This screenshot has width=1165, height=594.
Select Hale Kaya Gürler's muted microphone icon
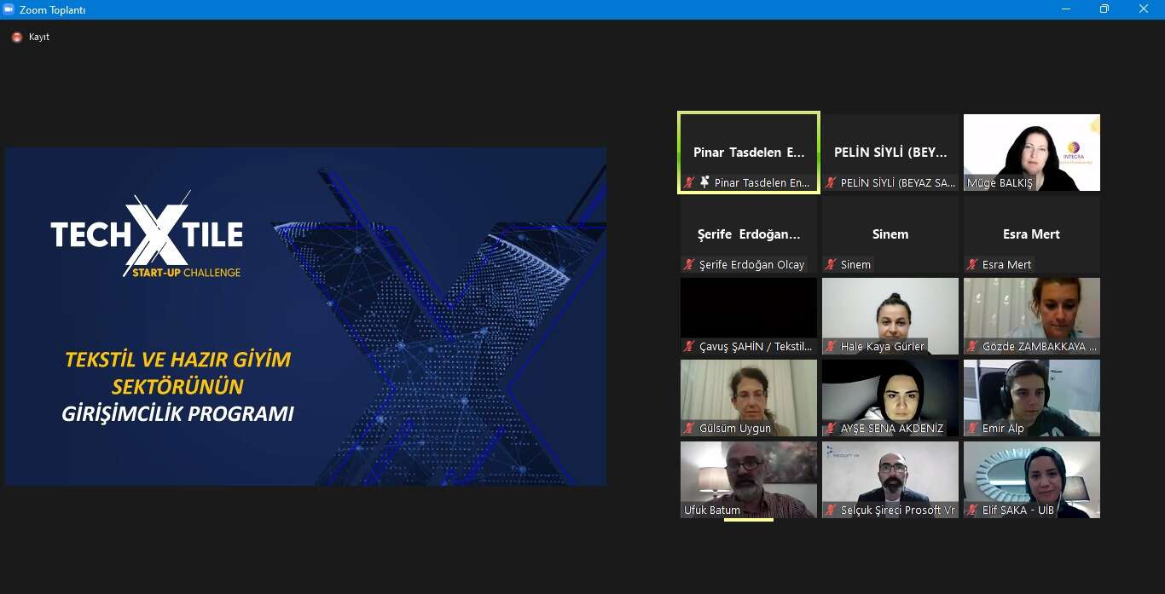(x=831, y=346)
